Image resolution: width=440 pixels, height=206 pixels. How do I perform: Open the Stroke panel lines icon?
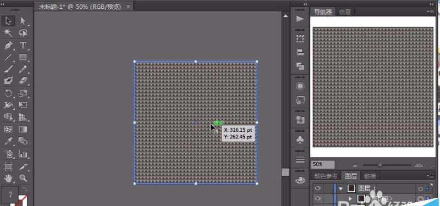(300, 160)
